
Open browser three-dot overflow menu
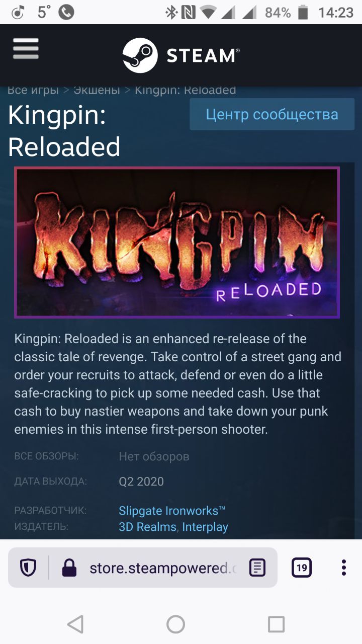coord(344,568)
